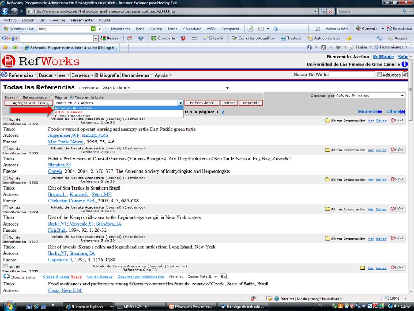Follow the Siguiente page link
The image size is (414, 311).
(x=370, y=111)
